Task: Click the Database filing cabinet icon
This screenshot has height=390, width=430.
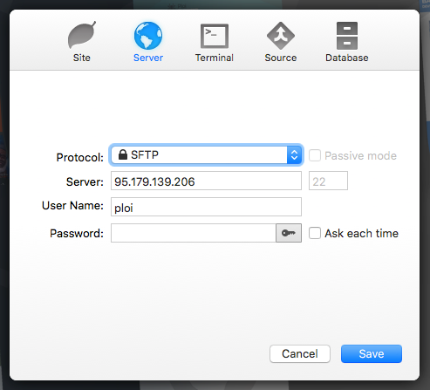Action: 347,36
